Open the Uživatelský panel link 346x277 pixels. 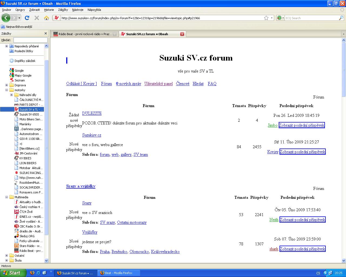point(158,84)
